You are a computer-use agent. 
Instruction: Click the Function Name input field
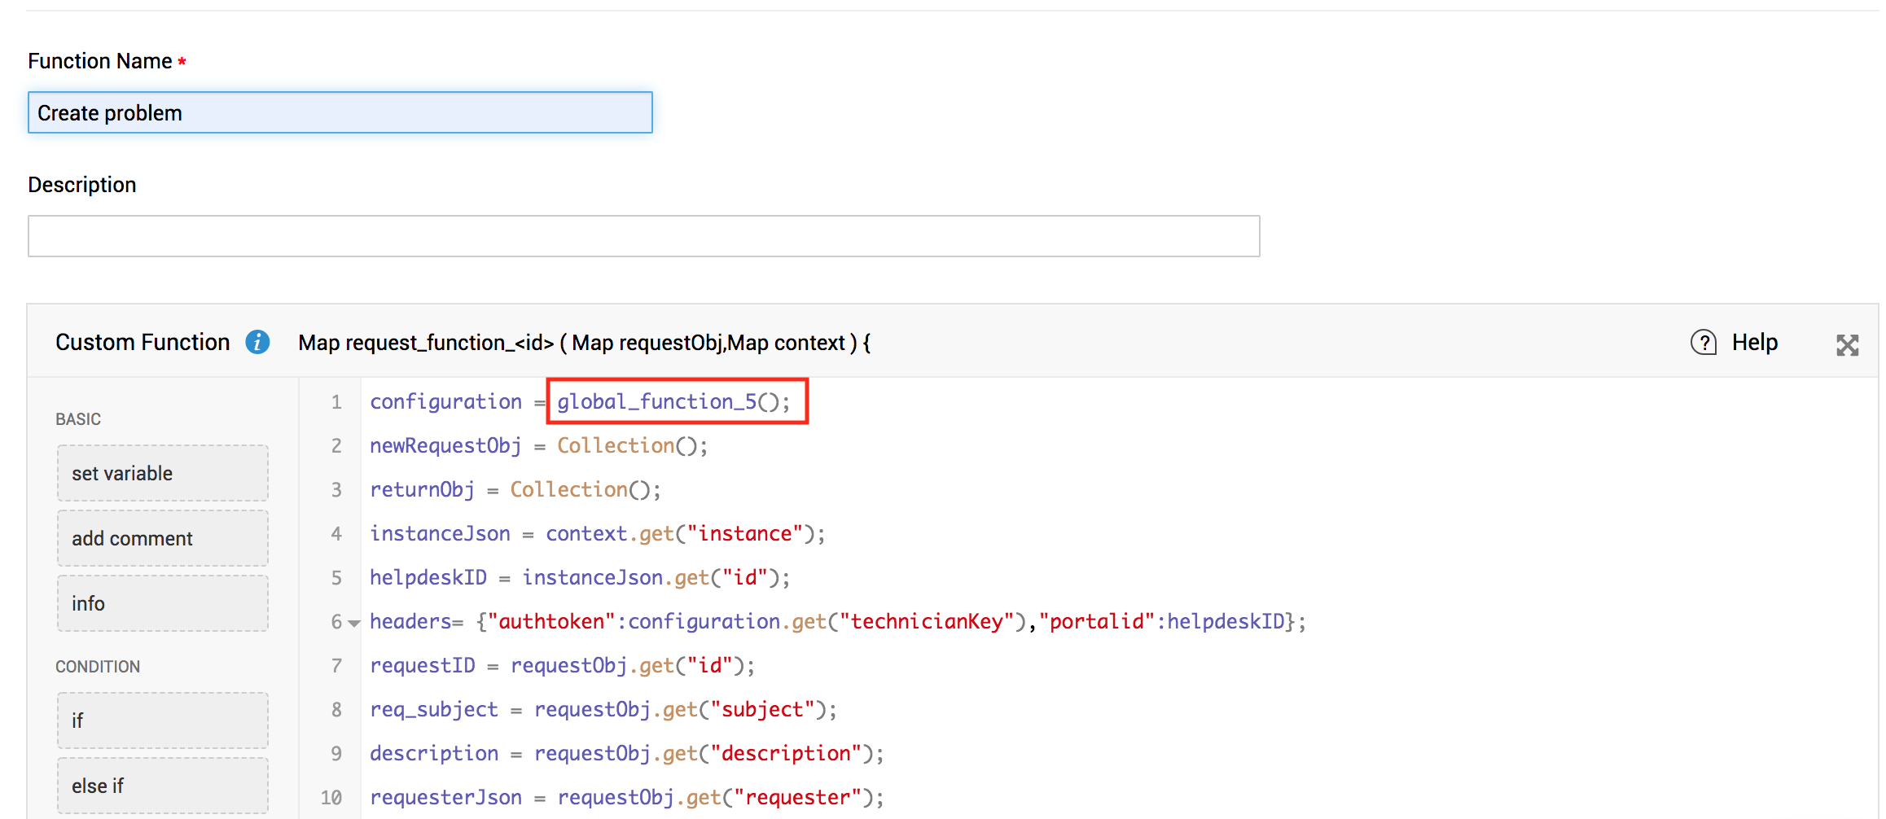[340, 112]
